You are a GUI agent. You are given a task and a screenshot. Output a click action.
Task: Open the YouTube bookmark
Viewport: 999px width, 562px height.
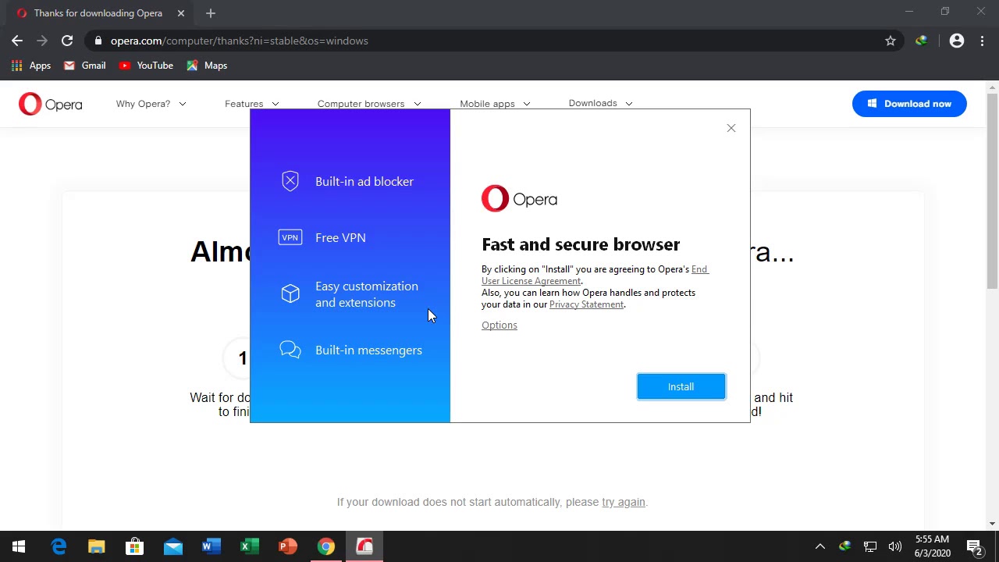coord(146,66)
